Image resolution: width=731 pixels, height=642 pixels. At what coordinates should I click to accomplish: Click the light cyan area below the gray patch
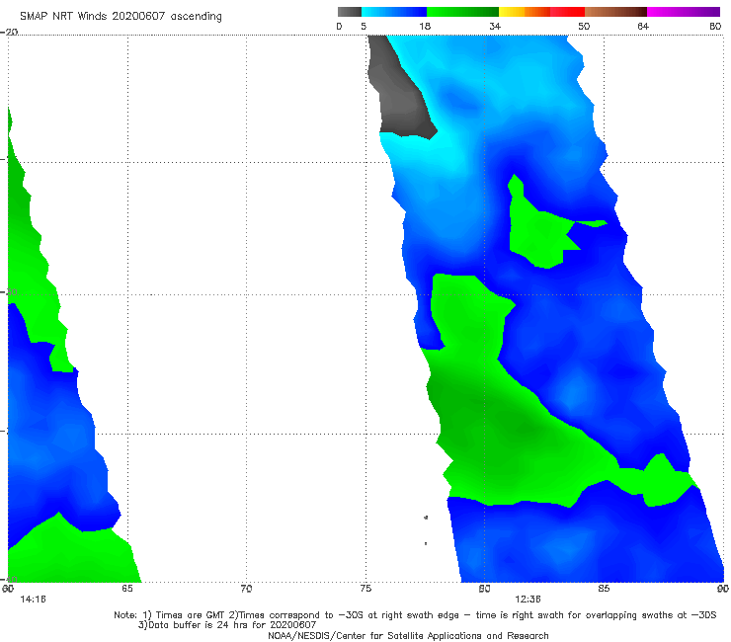(x=429, y=154)
